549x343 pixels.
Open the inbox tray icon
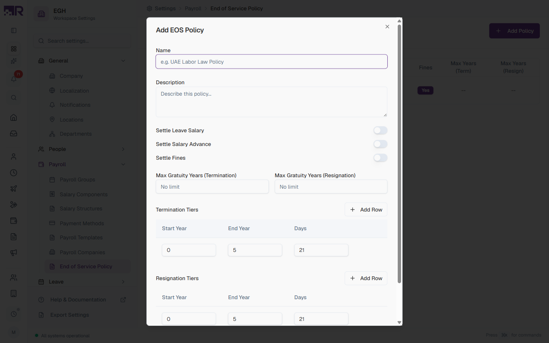point(14,133)
